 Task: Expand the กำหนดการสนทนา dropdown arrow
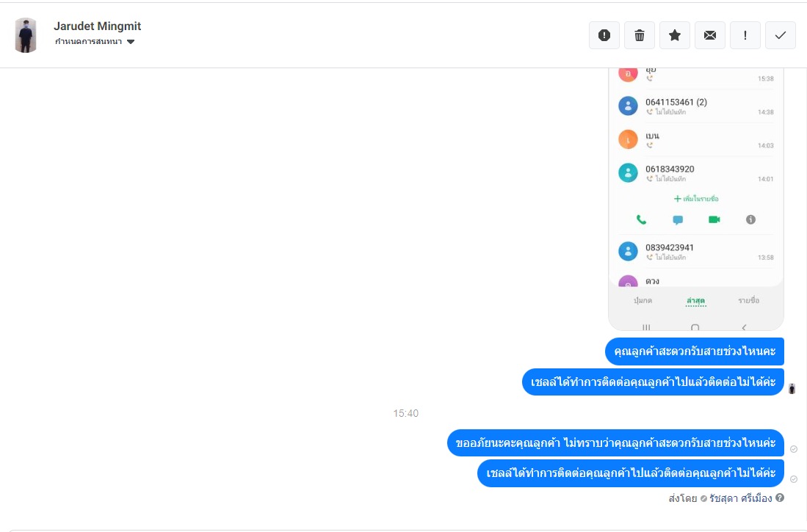tap(131, 42)
